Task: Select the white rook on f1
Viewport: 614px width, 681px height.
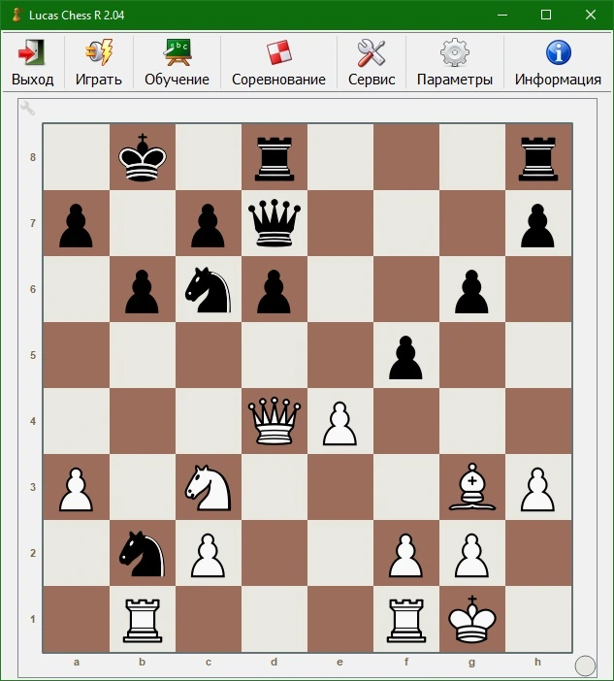Action: [x=406, y=621]
